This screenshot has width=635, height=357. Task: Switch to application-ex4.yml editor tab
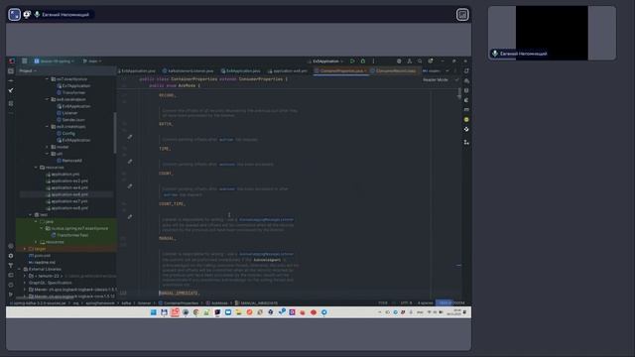tap(288, 70)
